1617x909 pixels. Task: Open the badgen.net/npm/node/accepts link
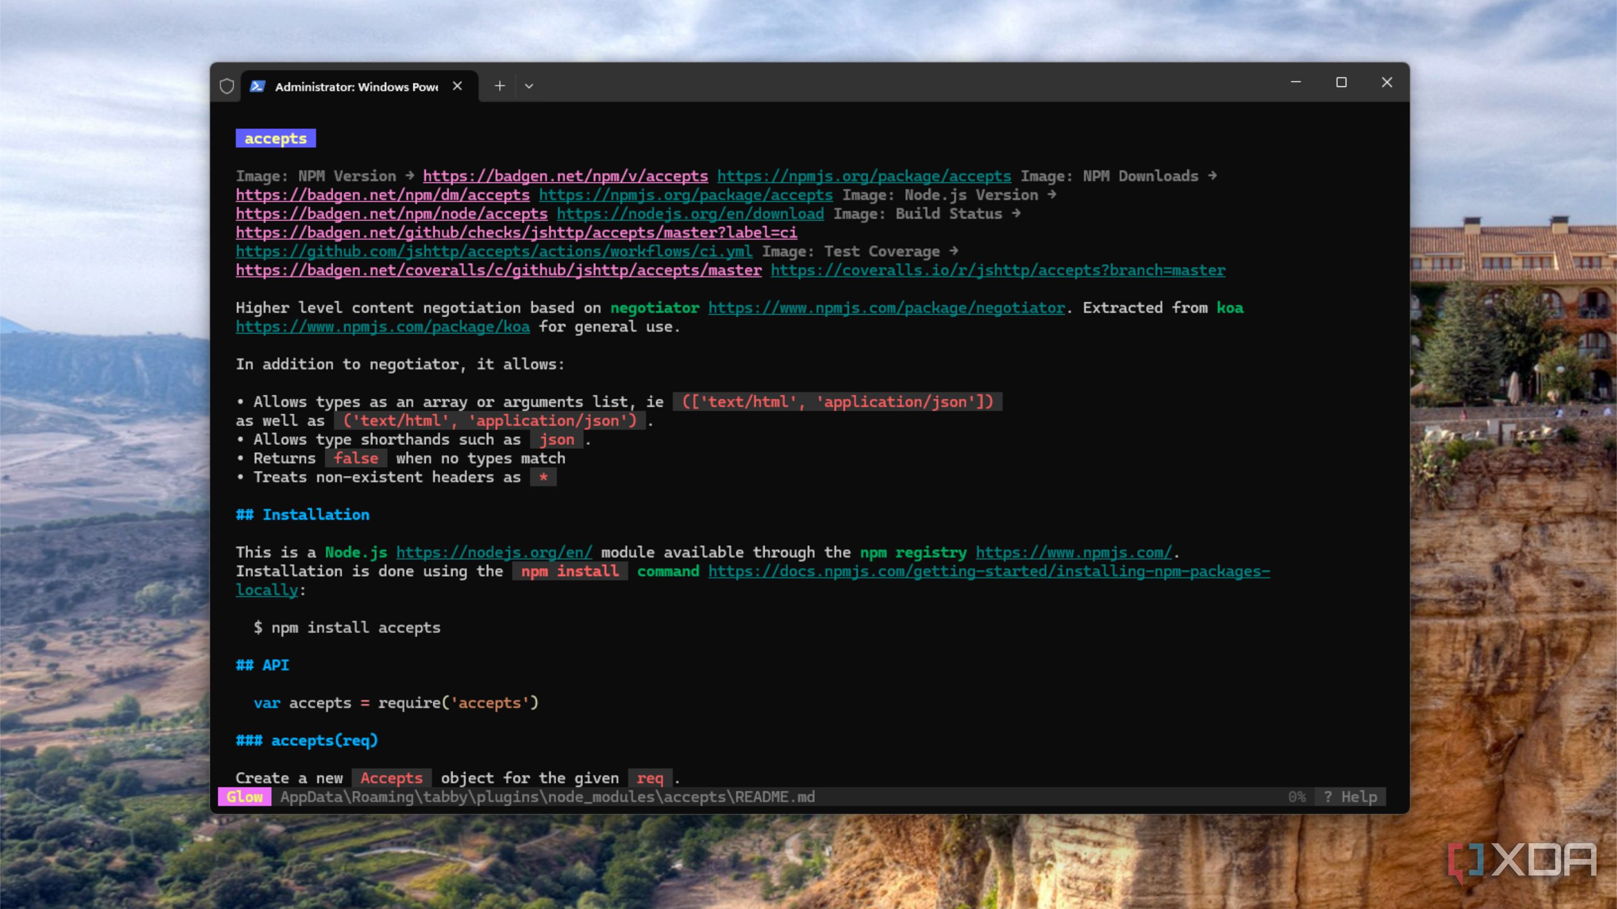point(391,214)
